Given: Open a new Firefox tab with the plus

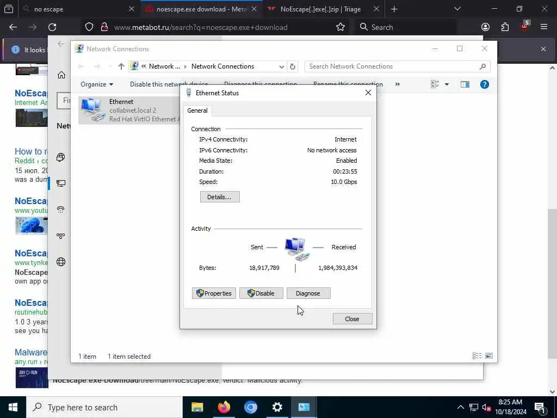Looking at the screenshot, I should pos(394,9).
